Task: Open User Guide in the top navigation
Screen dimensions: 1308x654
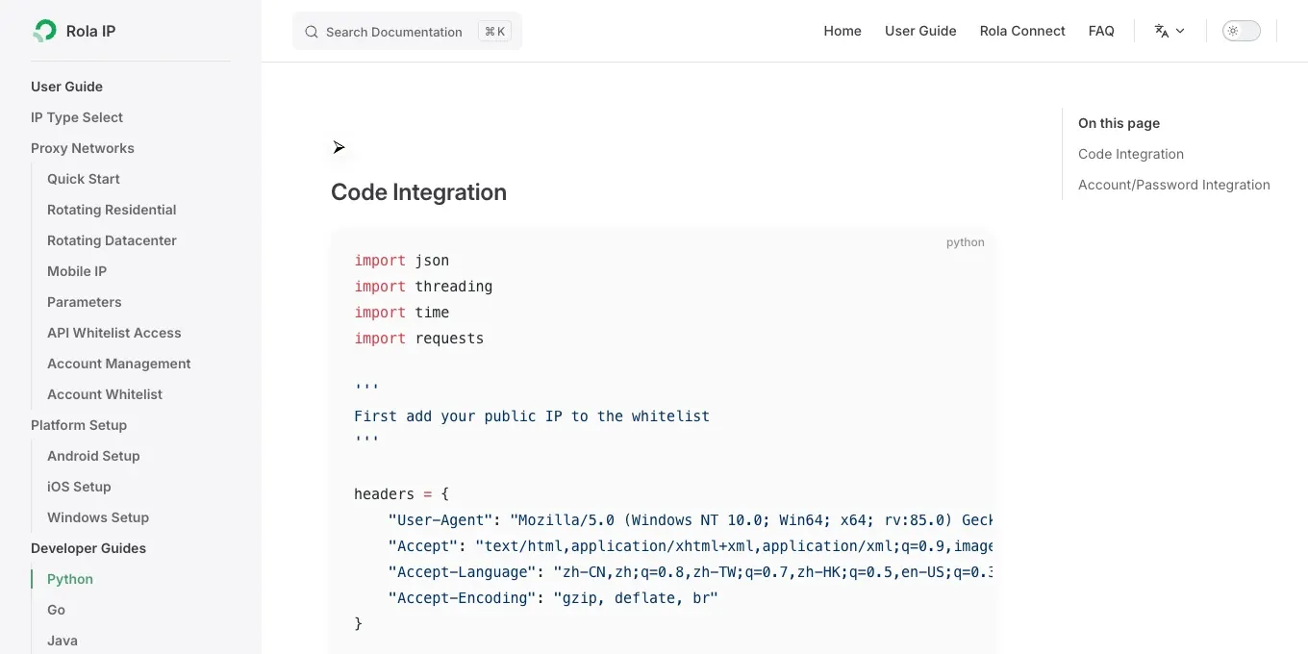Action: [920, 31]
